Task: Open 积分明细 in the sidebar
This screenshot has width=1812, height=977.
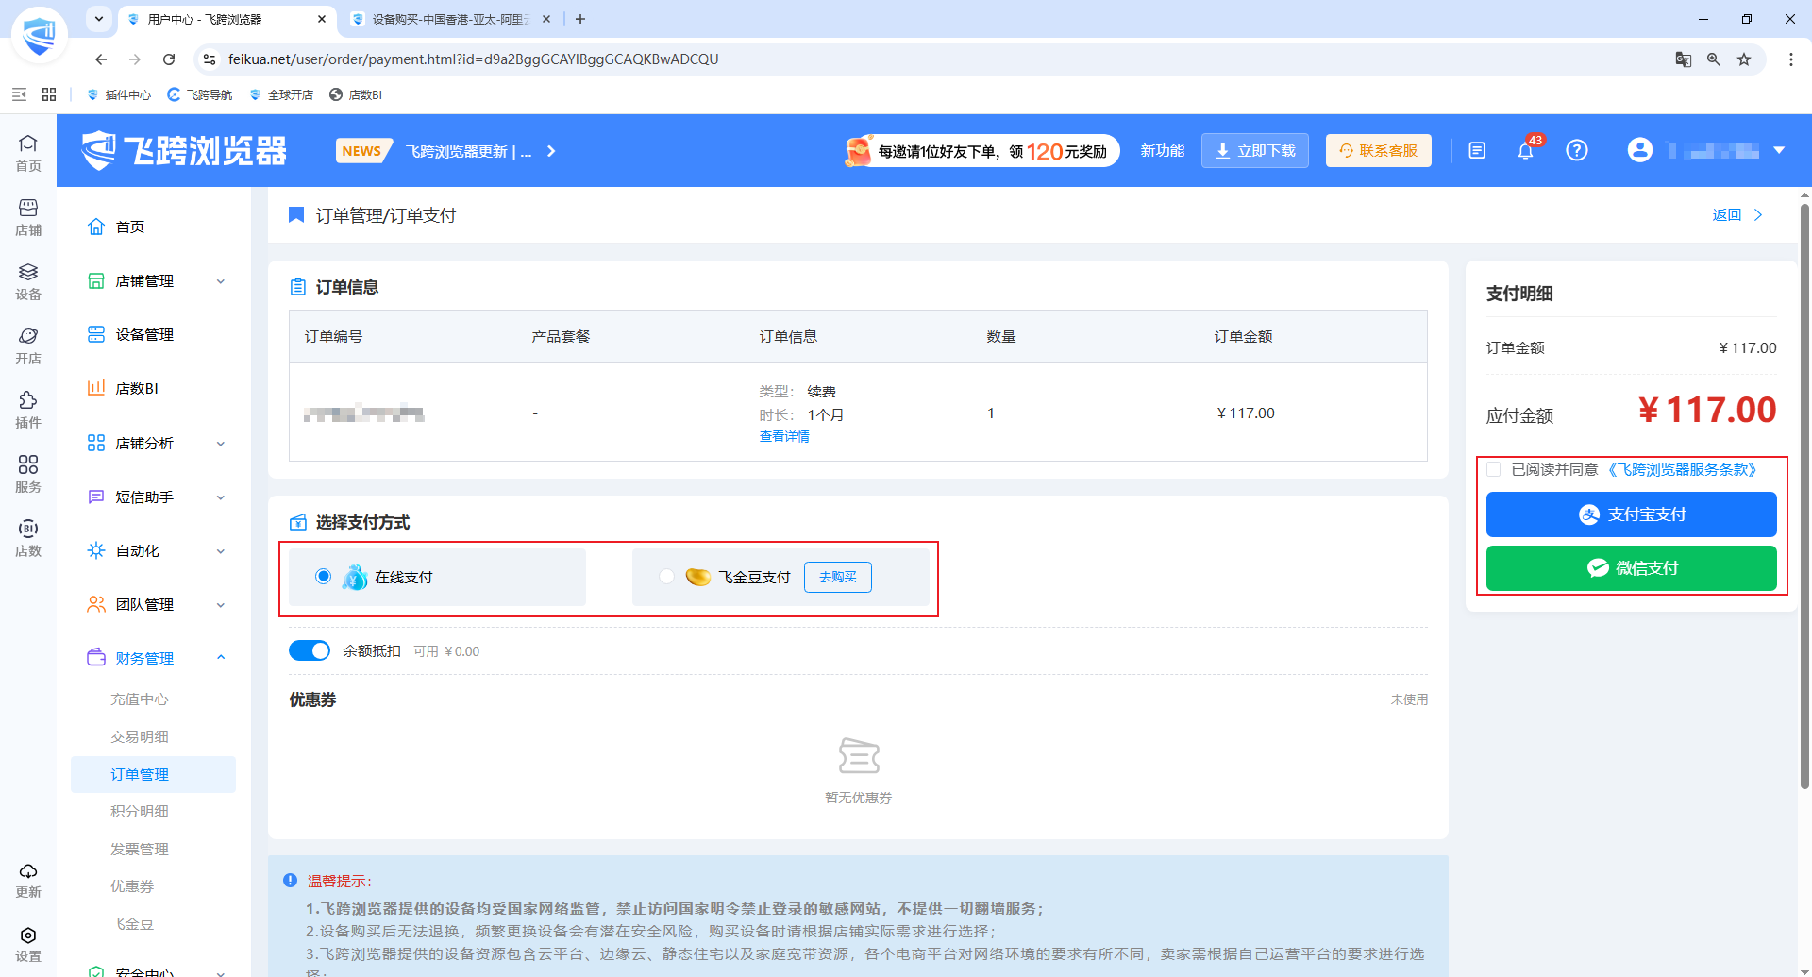Action: pyautogui.click(x=140, y=811)
